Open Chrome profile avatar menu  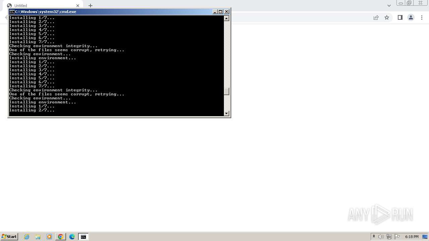click(x=411, y=18)
